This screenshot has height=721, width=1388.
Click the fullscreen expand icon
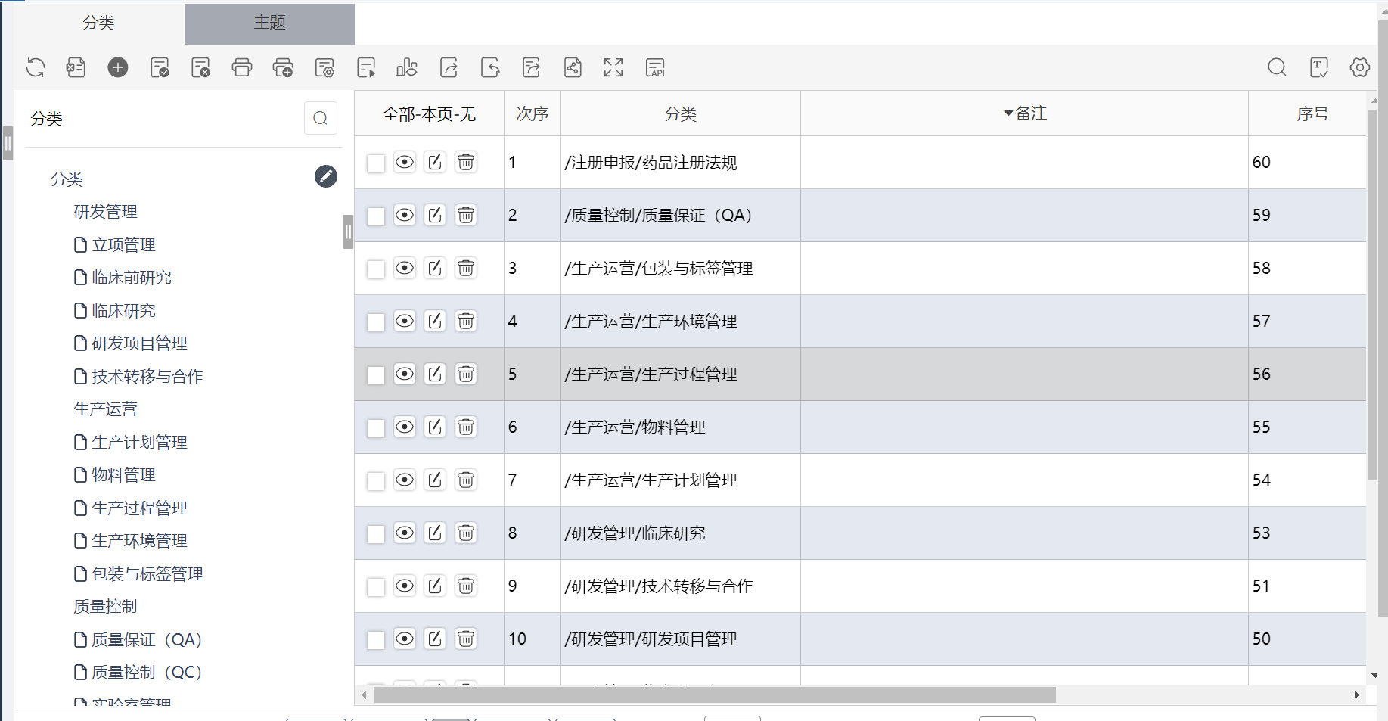[x=613, y=67]
